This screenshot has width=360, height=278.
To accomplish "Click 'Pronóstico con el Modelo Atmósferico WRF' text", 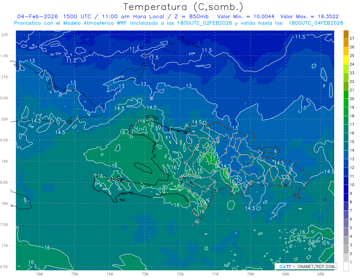I will coord(70,23).
